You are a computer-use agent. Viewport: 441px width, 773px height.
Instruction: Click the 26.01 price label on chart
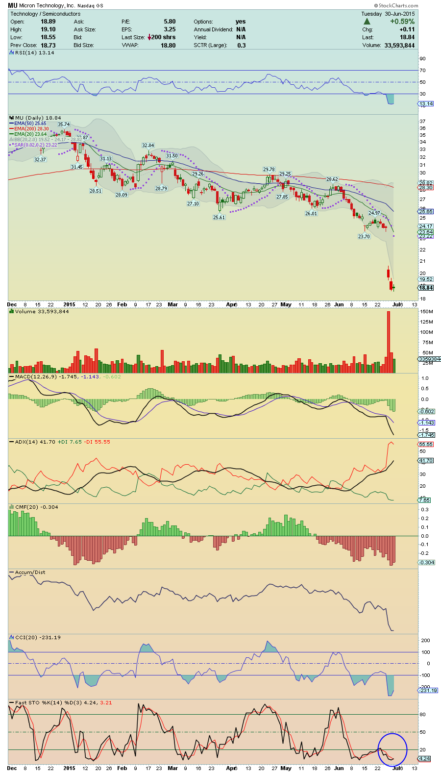(311, 214)
